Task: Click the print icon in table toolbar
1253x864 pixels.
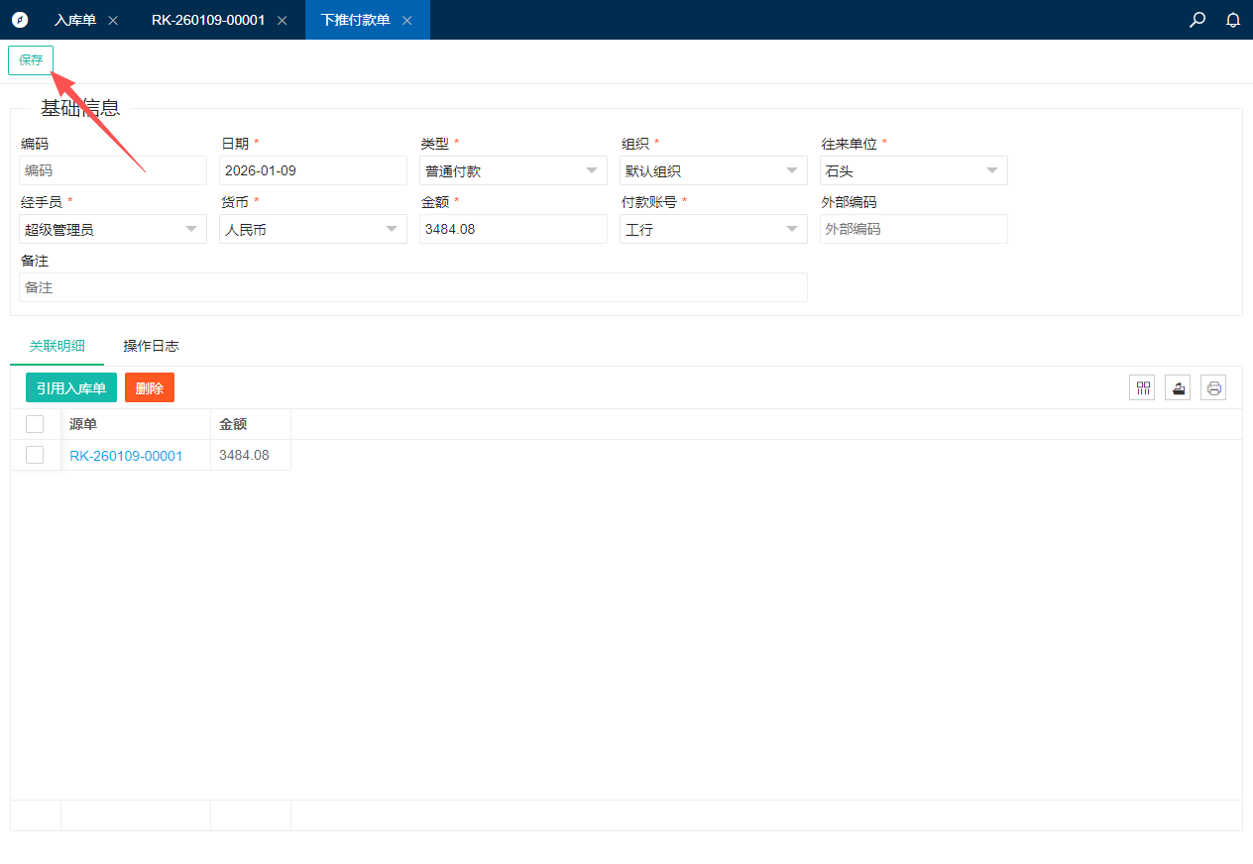Action: point(1213,388)
